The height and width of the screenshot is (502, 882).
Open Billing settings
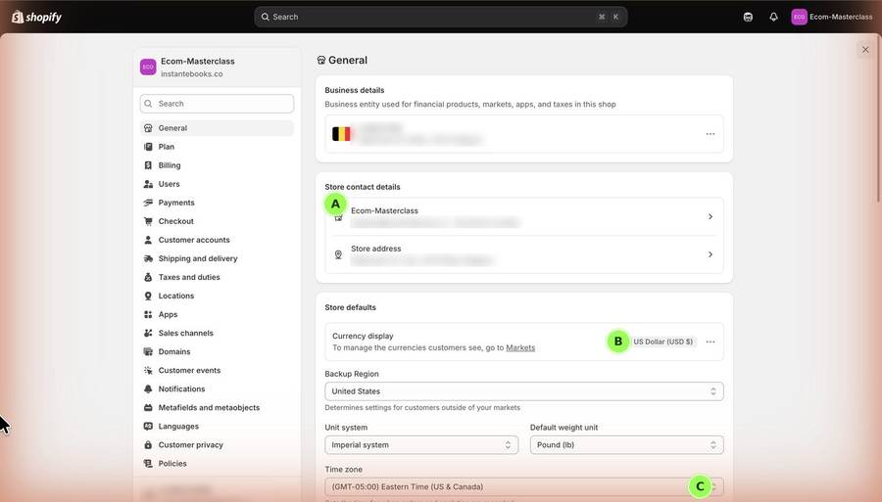point(217,165)
